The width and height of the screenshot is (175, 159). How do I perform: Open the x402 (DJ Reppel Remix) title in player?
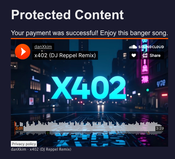(65, 55)
